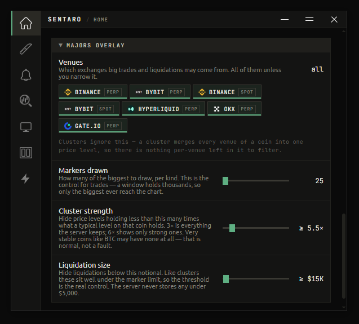Click the liquidation value ≥ $15K

pos(311,279)
